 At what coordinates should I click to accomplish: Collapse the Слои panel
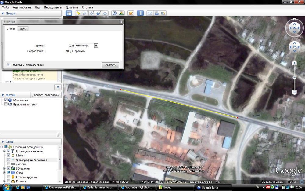click(3, 142)
